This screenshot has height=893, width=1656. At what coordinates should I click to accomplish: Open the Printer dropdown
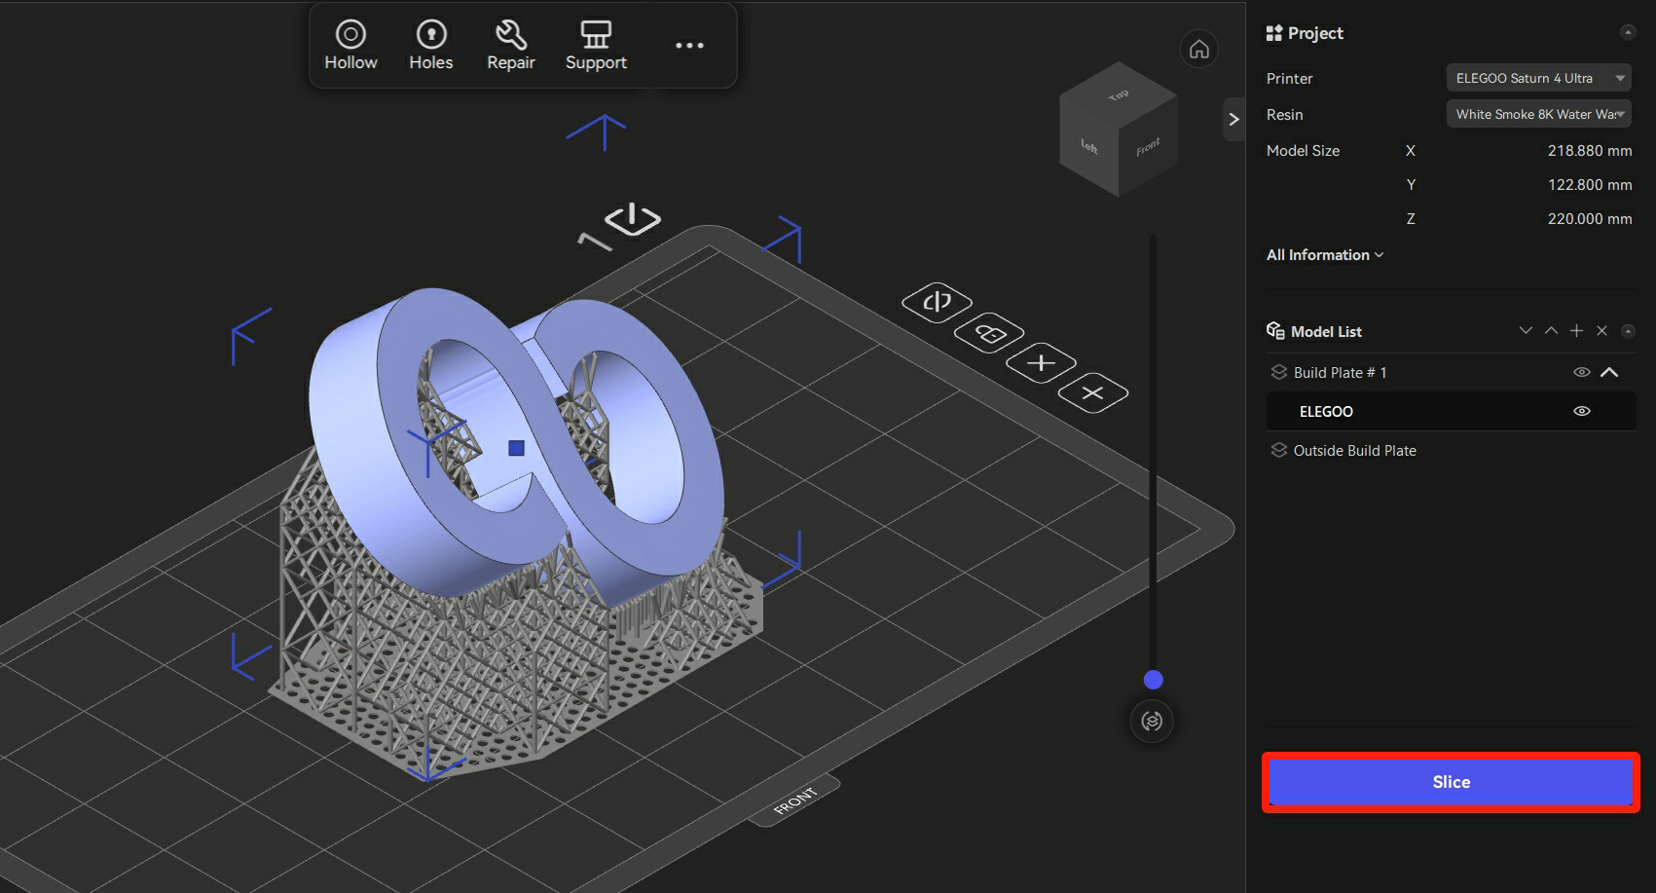pyautogui.click(x=1538, y=78)
